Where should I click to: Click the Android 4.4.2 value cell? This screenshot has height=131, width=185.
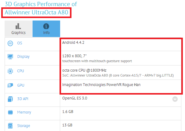121,44
